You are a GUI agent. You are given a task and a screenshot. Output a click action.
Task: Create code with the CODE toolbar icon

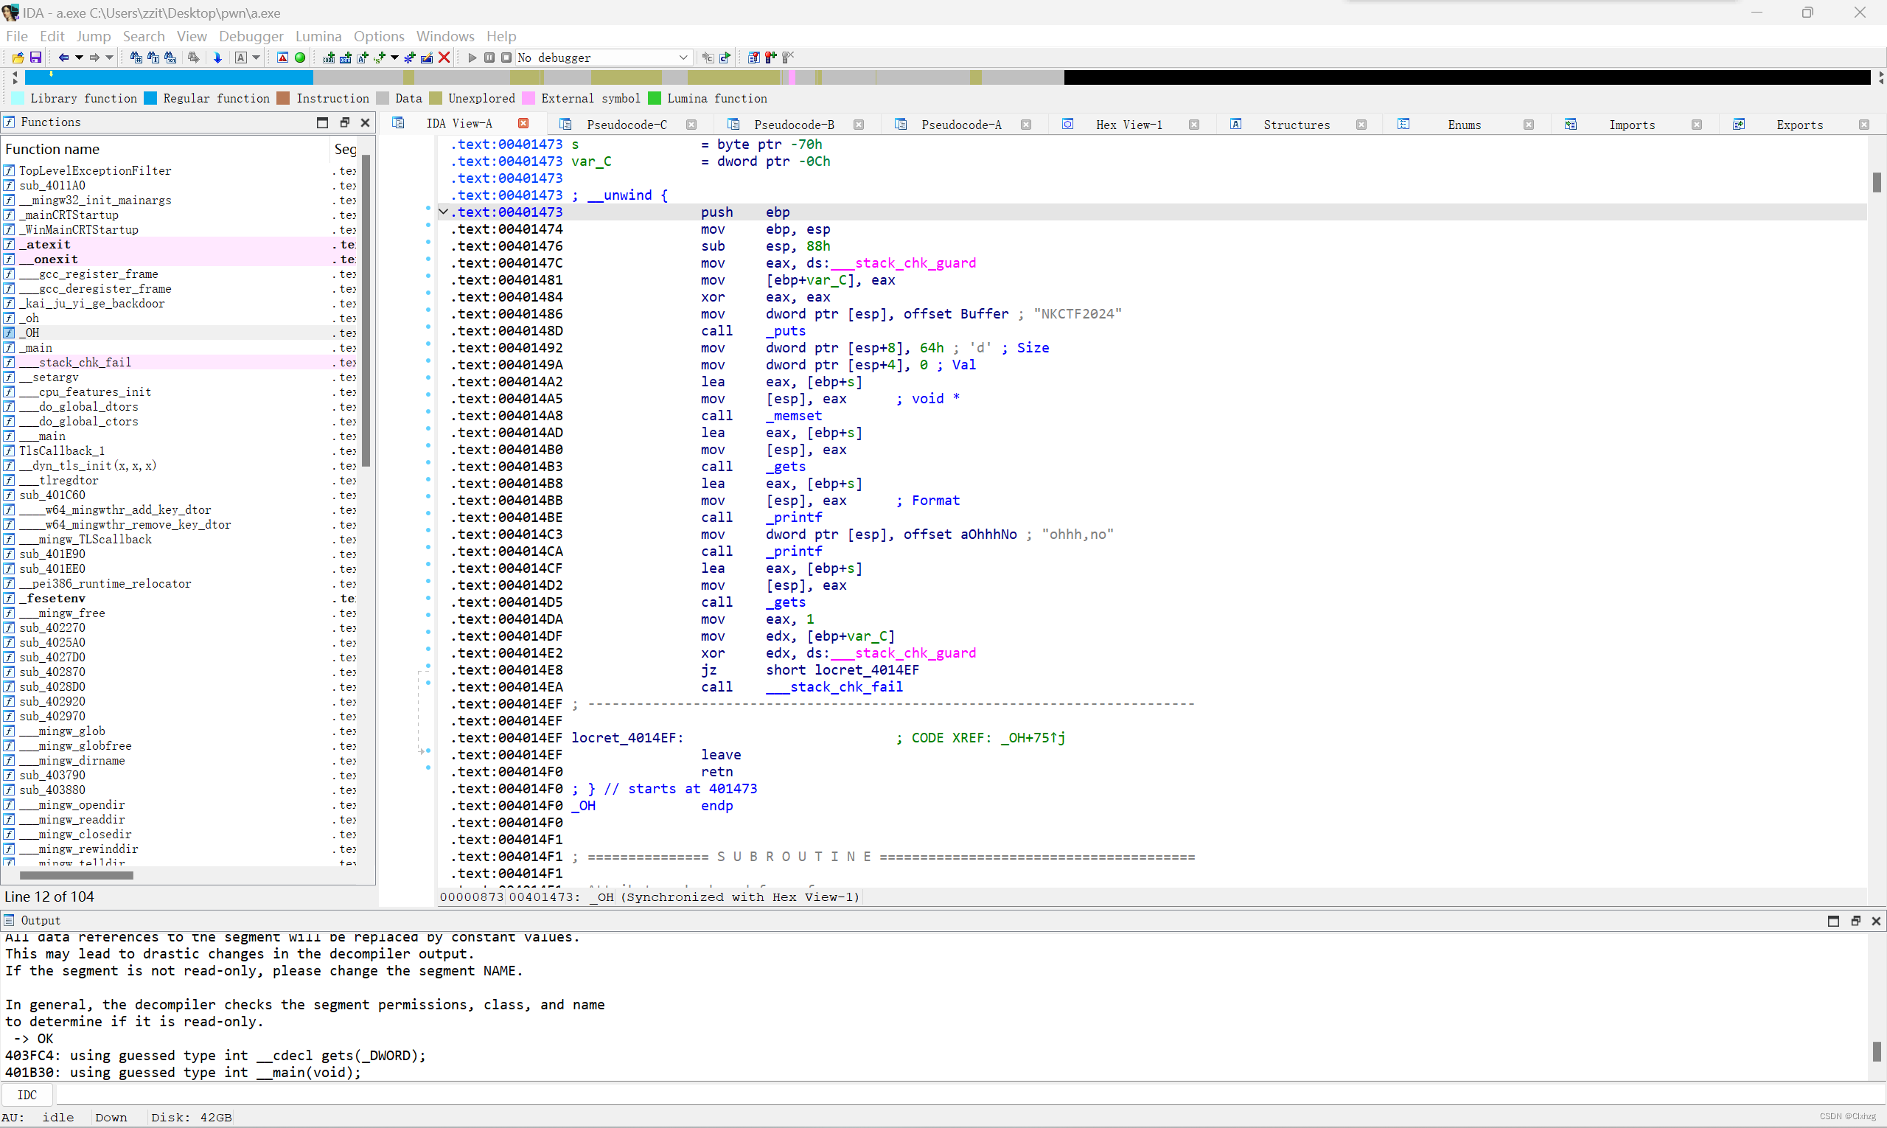[x=329, y=57]
